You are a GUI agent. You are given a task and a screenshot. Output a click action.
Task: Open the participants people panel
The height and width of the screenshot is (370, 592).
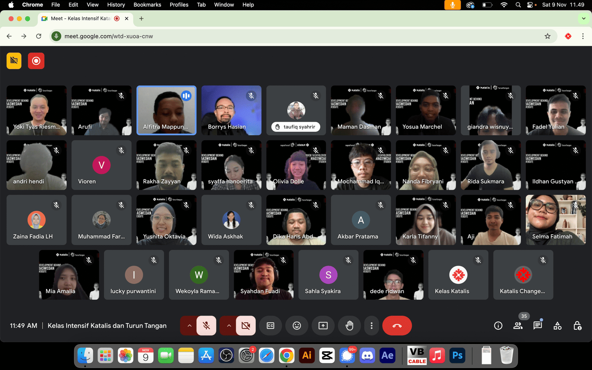pos(518,326)
